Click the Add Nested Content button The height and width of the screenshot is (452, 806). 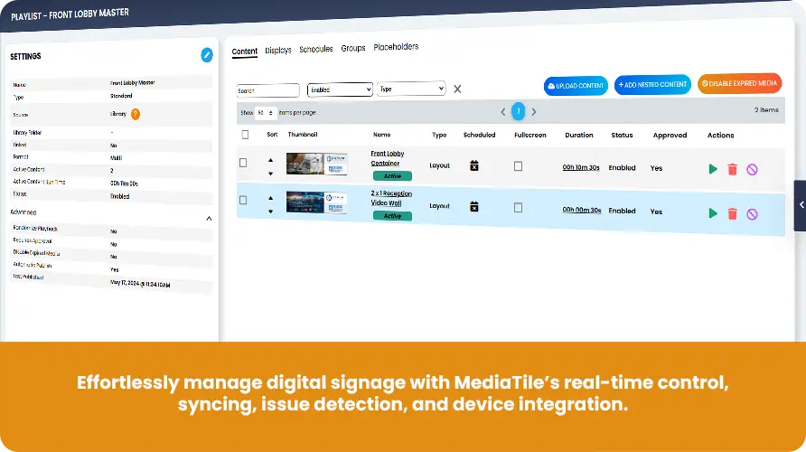pyautogui.click(x=652, y=85)
